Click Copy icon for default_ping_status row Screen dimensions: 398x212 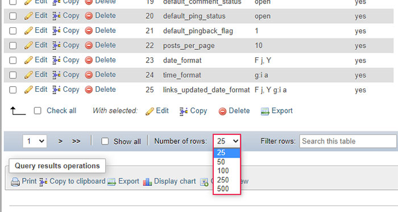point(56,16)
